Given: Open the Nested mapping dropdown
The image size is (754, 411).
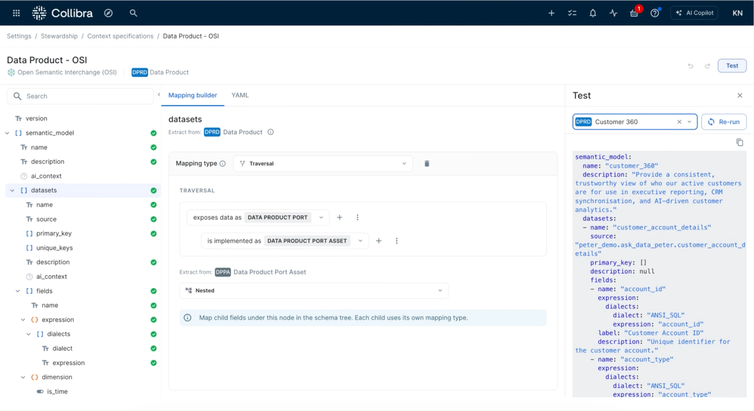Looking at the screenshot, I should [x=314, y=291].
